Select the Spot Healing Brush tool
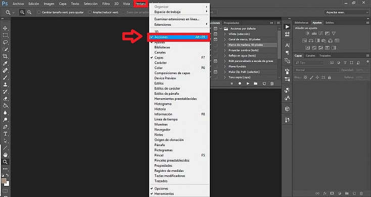This screenshot has height=197, width=371. [x=5, y=71]
